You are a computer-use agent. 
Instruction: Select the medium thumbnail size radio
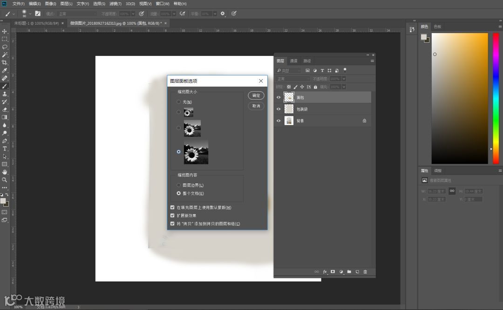pyautogui.click(x=179, y=128)
